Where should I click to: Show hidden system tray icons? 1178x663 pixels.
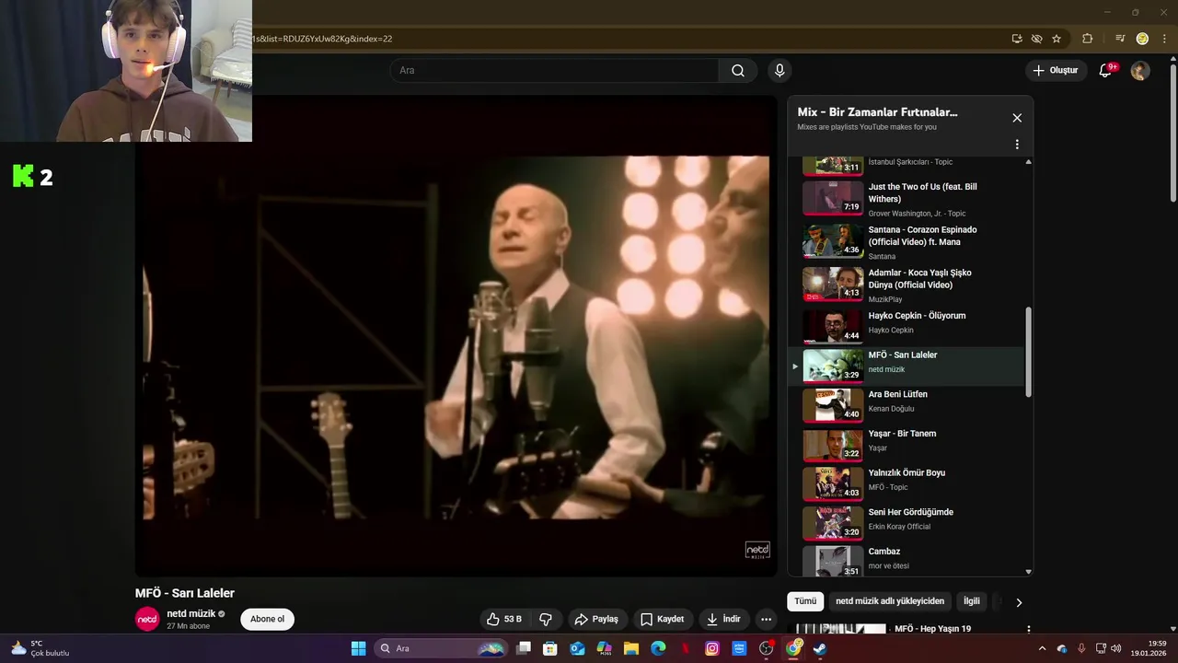coord(1042,648)
